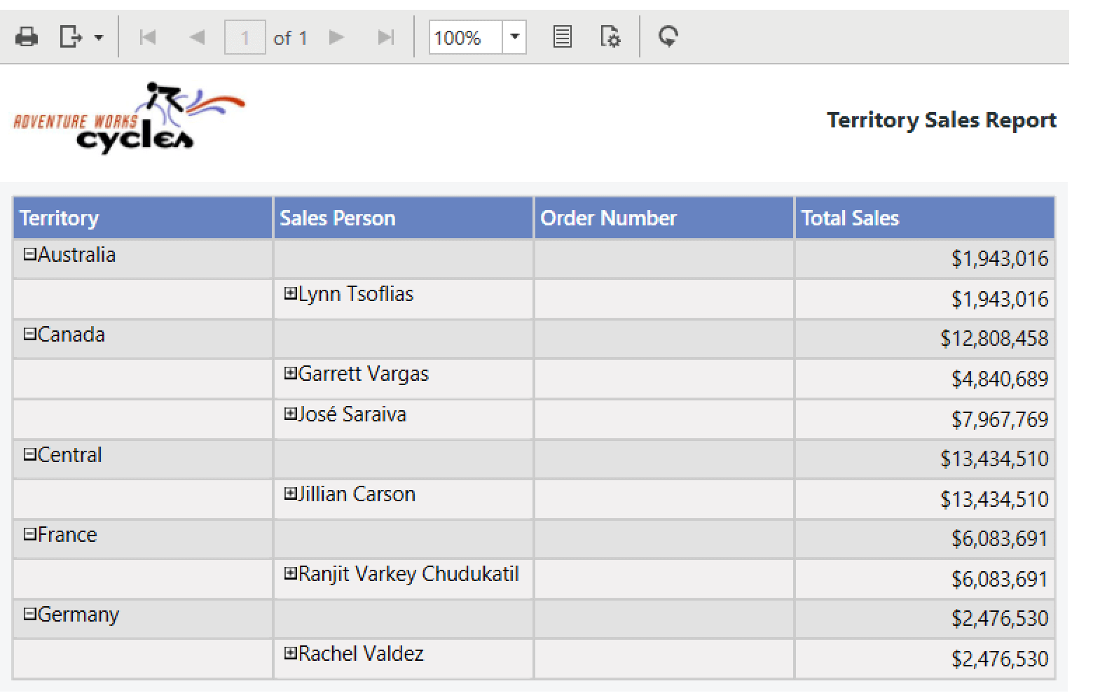Expand Ranjit Varkey Chudukatil orders
Image resolution: width=1093 pixels, height=700 pixels.
290,574
